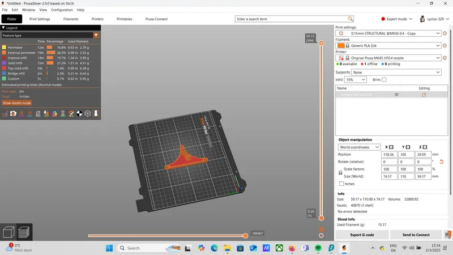Viewport: 453px width, 255px height.
Task: Switch to Filaments tab
Action: (71, 19)
